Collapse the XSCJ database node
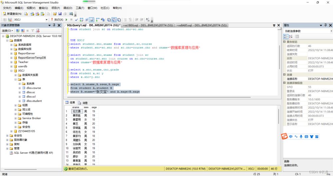 [x=11, y=71]
